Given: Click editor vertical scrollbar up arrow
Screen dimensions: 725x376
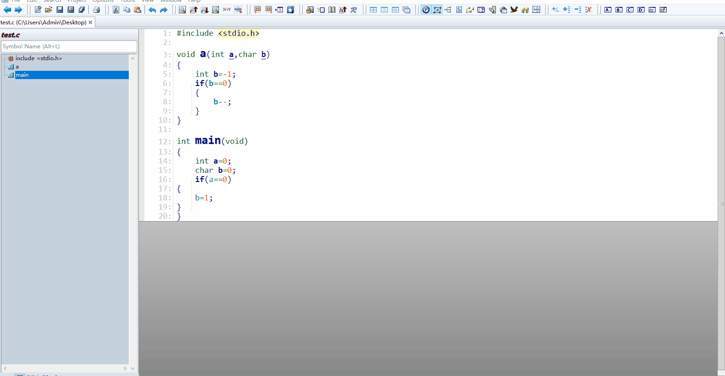Looking at the screenshot, I should pos(721,33).
